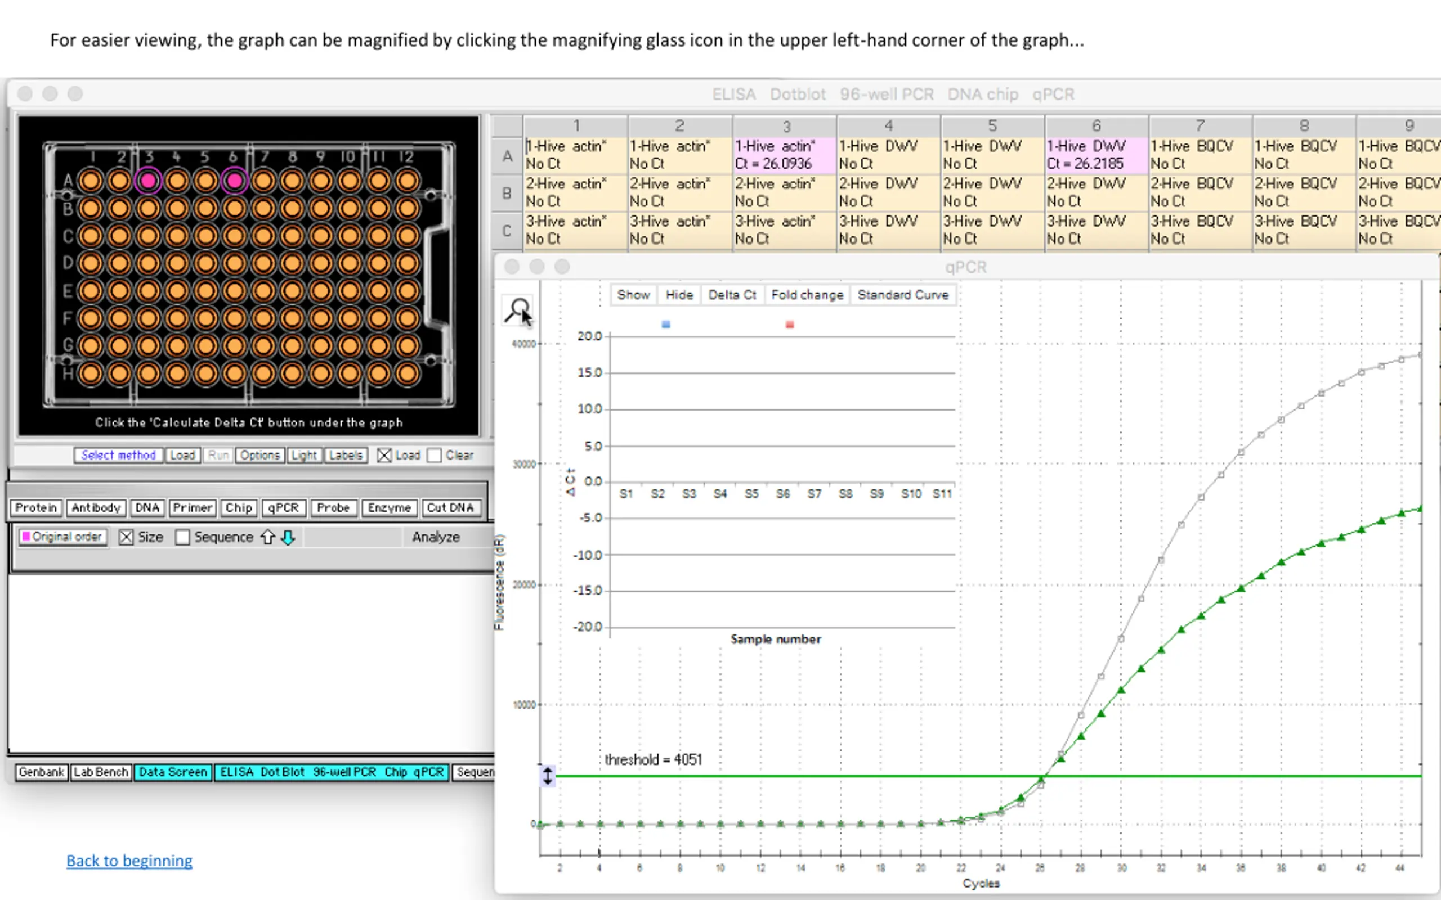The width and height of the screenshot is (1441, 900).
Task: Select the pink well A6 on plate
Action: [x=235, y=181]
